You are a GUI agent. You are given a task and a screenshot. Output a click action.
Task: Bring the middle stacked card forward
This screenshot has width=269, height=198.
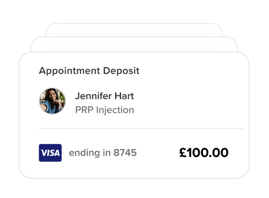click(134, 44)
